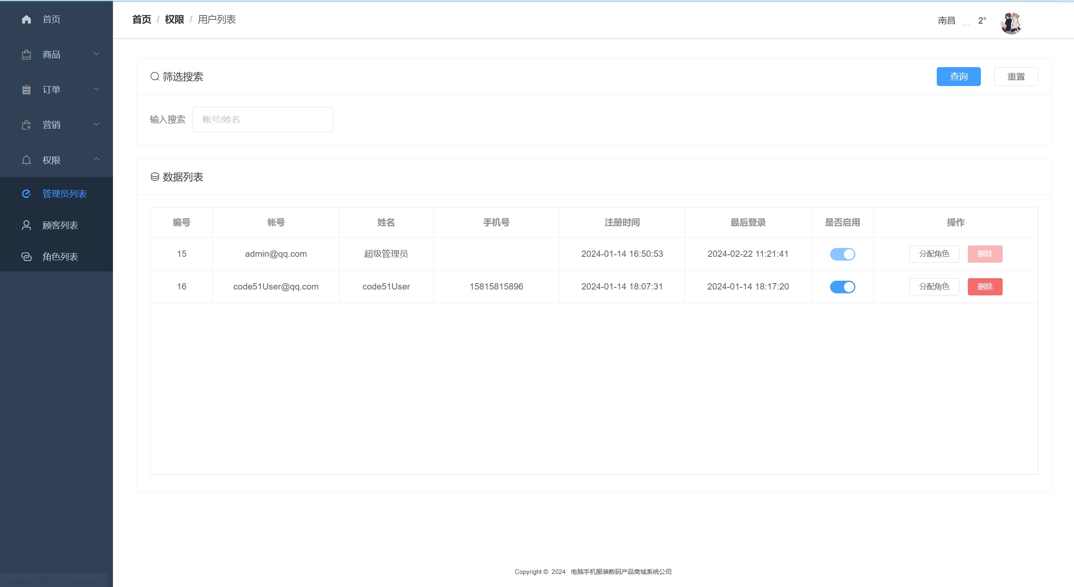This screenshot has height=587, width=1074.
Task: Click the user avatar in the header
Action: (x=1011, y=23)
